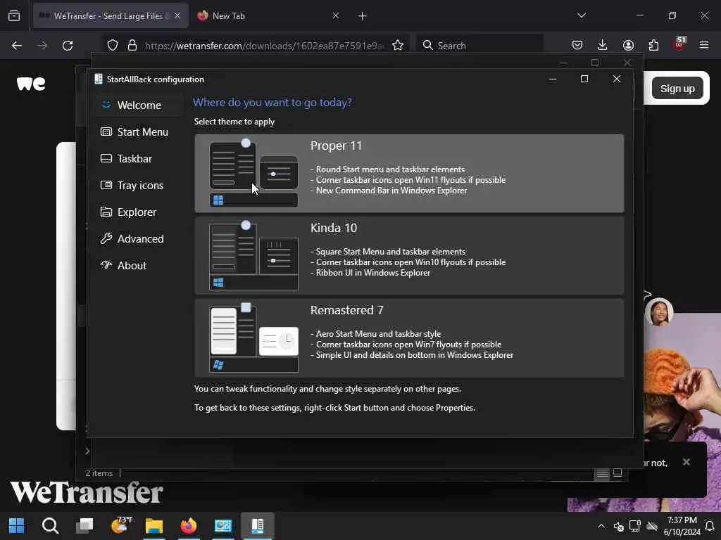721x540 pixels.
Task: Click the WeTransfer URL in address bar
Action: point(265,46)
